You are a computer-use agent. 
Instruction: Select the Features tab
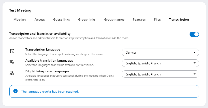(139, 20)
